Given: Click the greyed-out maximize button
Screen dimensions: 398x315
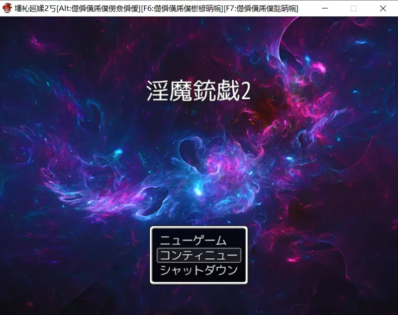Looking at the screenshot, I should pos(354,8).
